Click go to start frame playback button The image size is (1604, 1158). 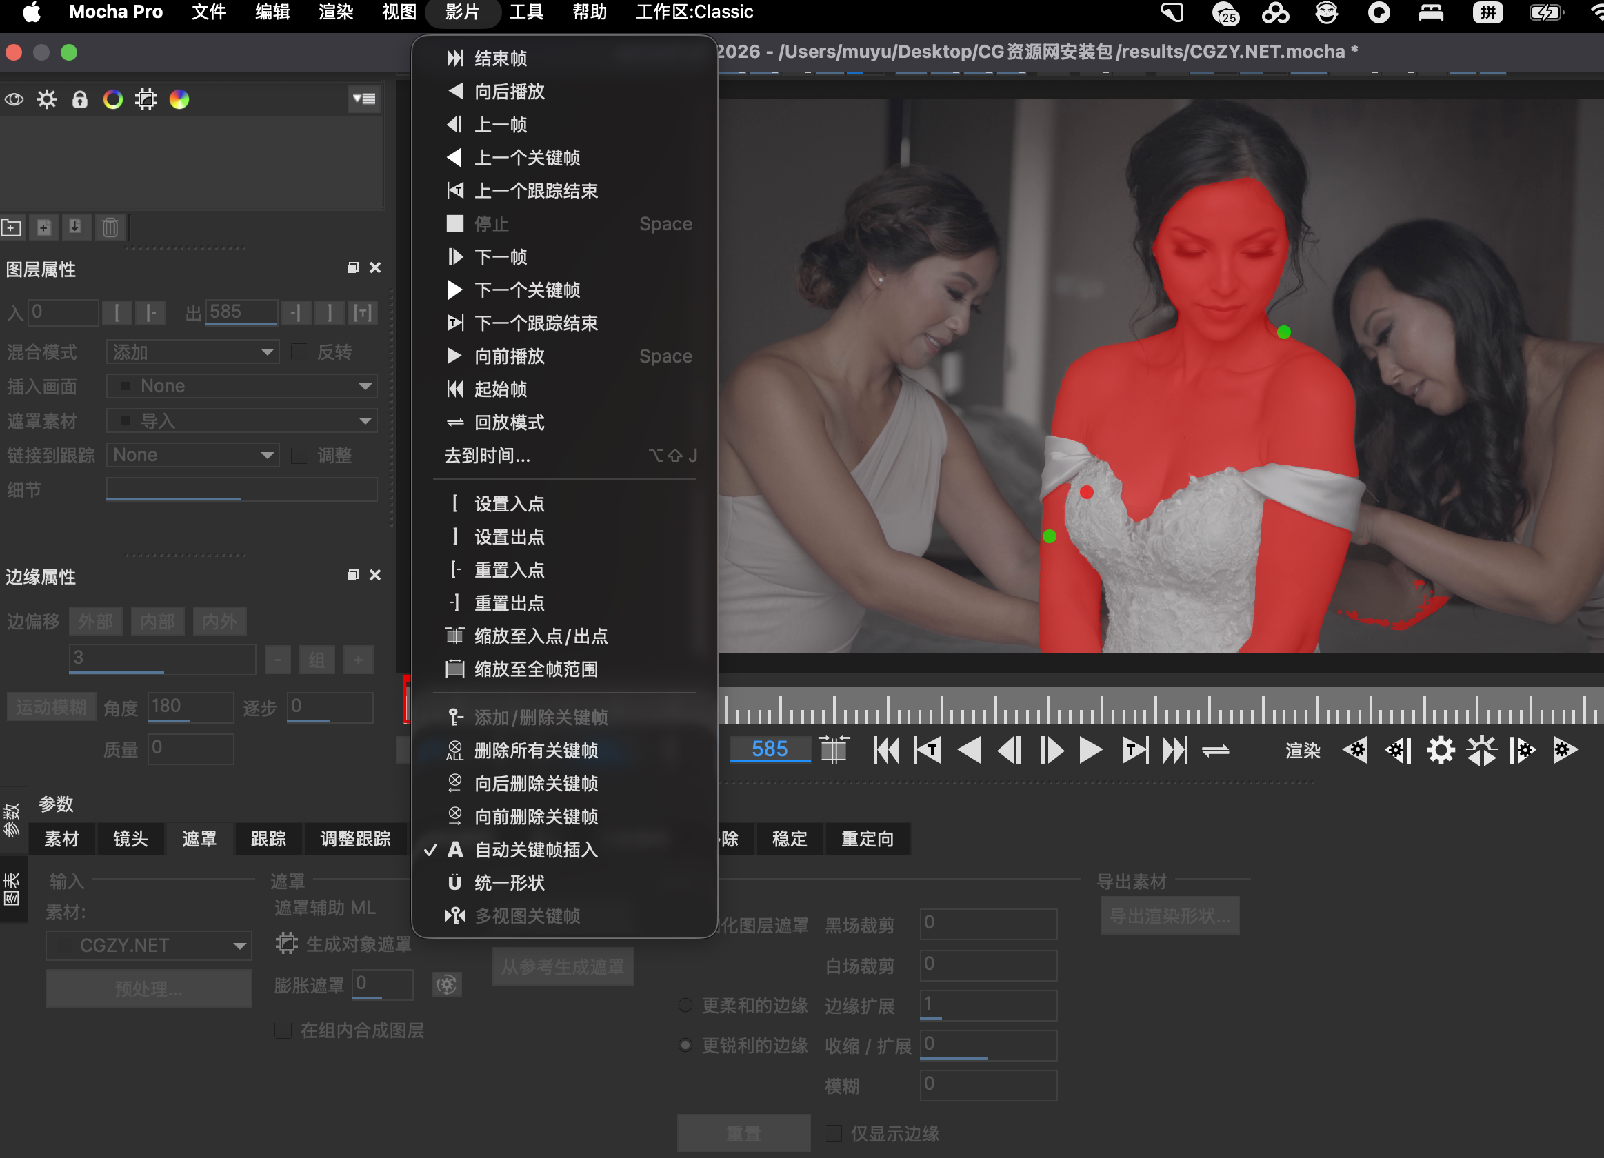click(886, 749)
